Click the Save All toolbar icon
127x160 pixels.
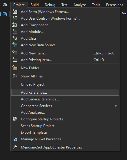(x=5, y=14)
